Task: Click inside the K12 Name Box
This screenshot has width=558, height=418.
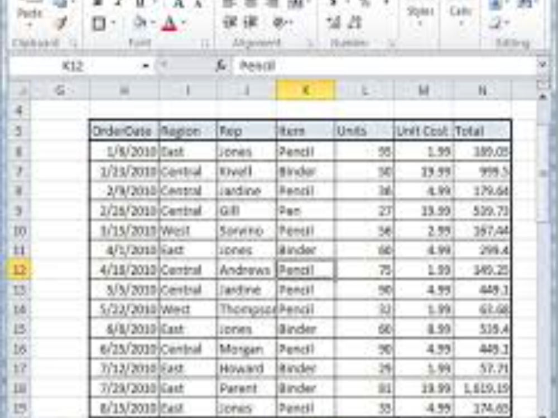Action: coord(73,66)
